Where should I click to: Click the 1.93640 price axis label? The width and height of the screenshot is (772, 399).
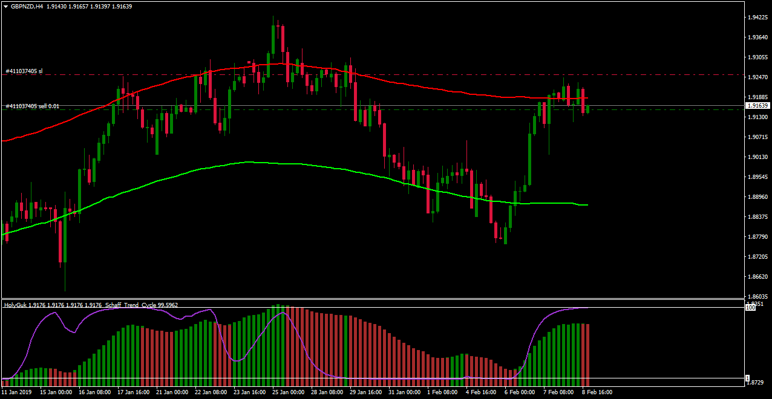[759, 37]
